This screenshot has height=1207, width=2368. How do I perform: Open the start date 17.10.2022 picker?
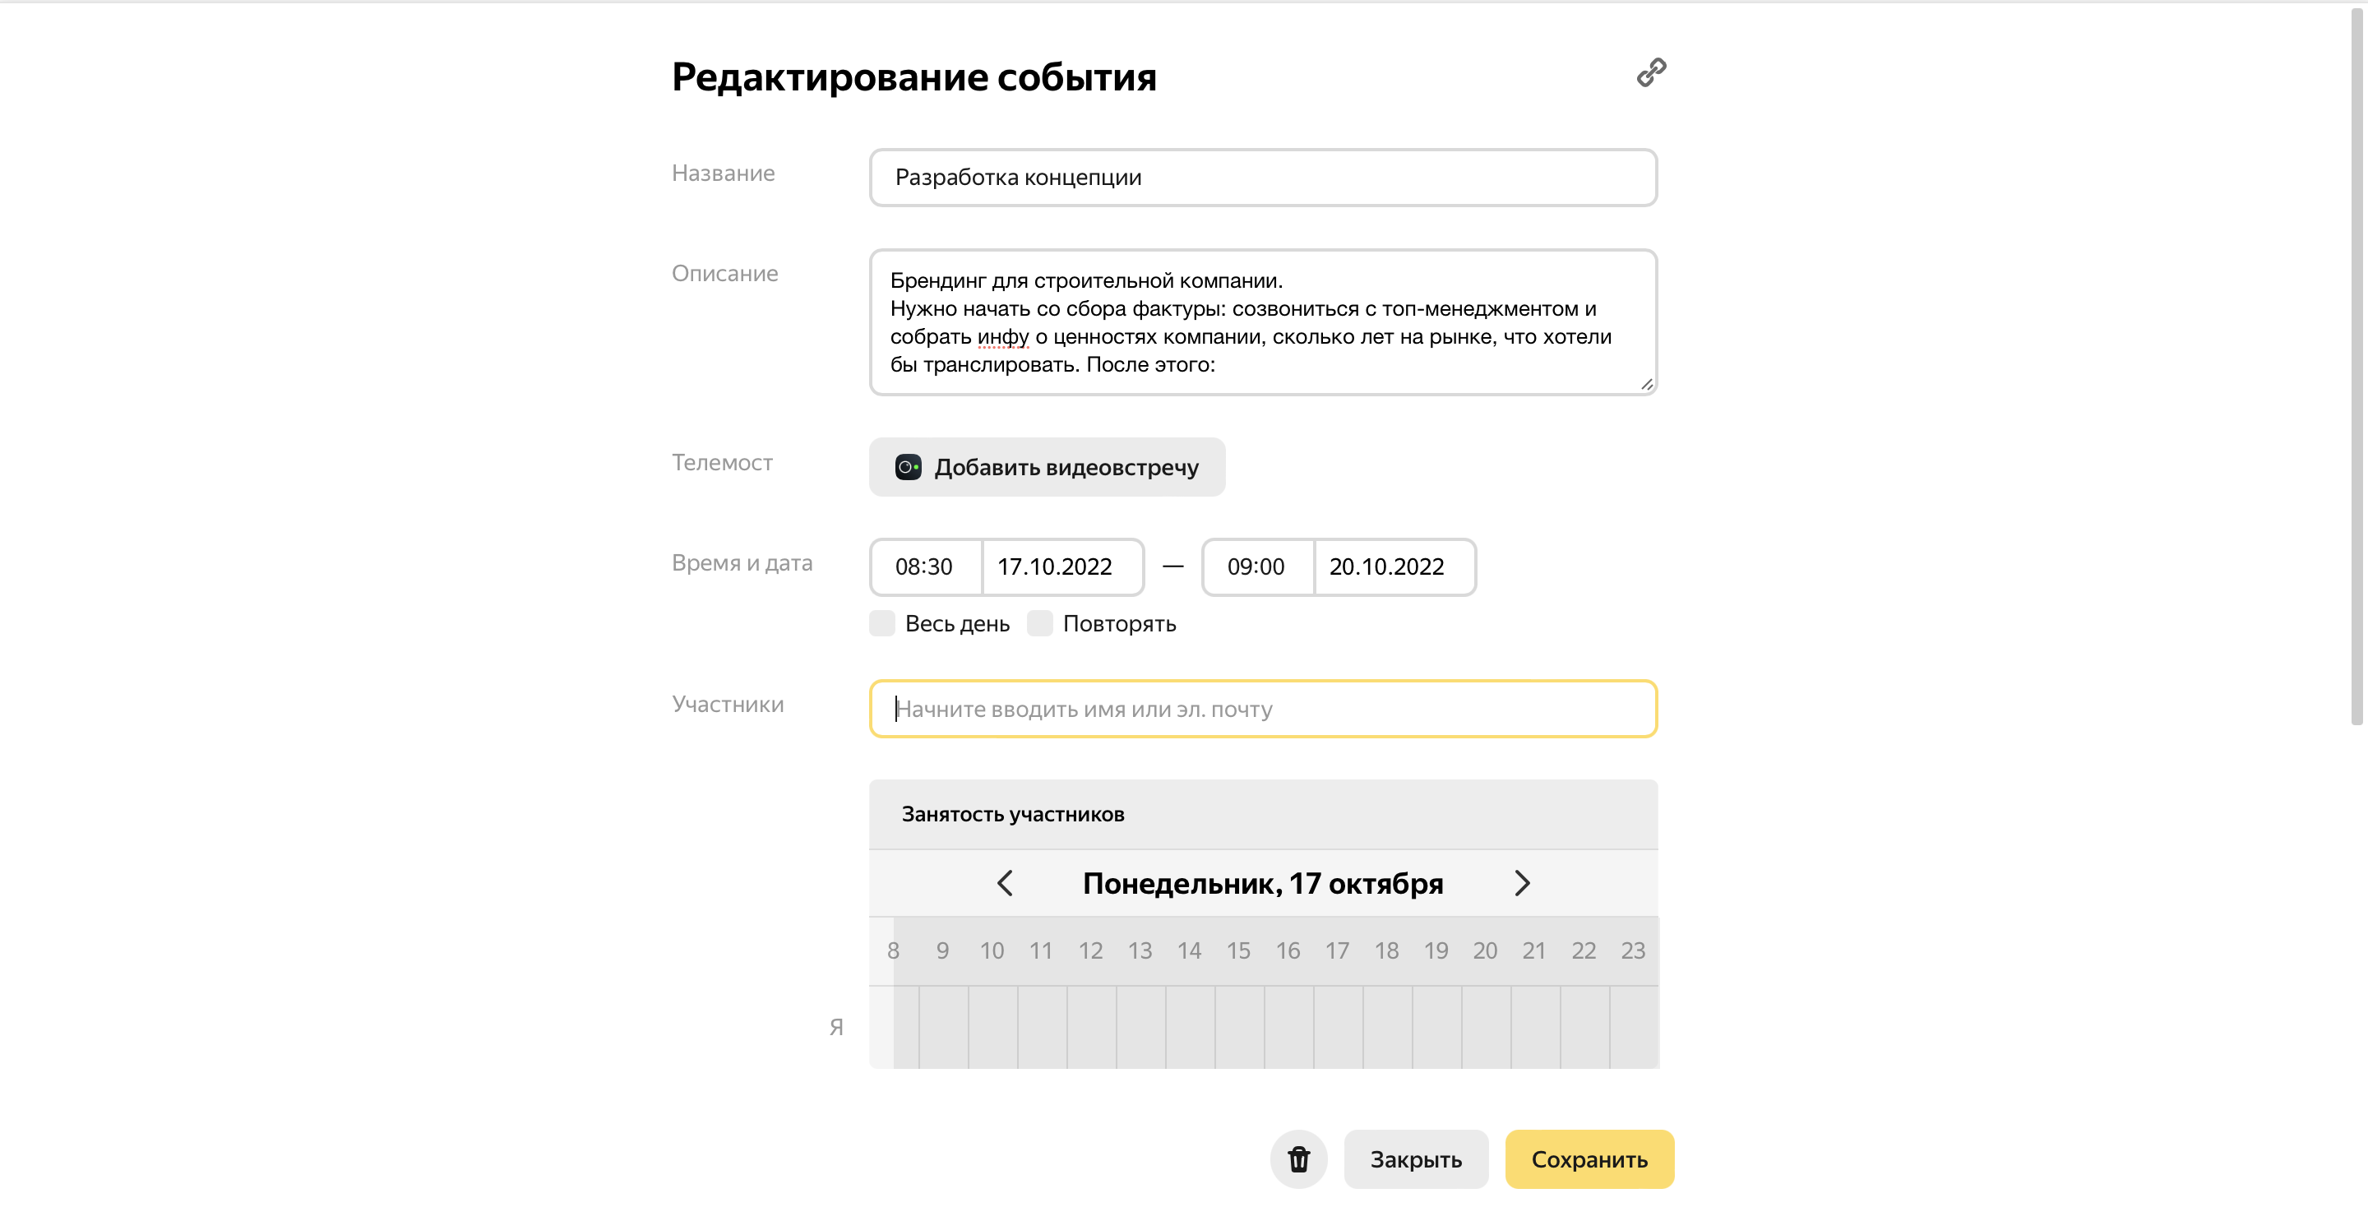click(1055, 567)
